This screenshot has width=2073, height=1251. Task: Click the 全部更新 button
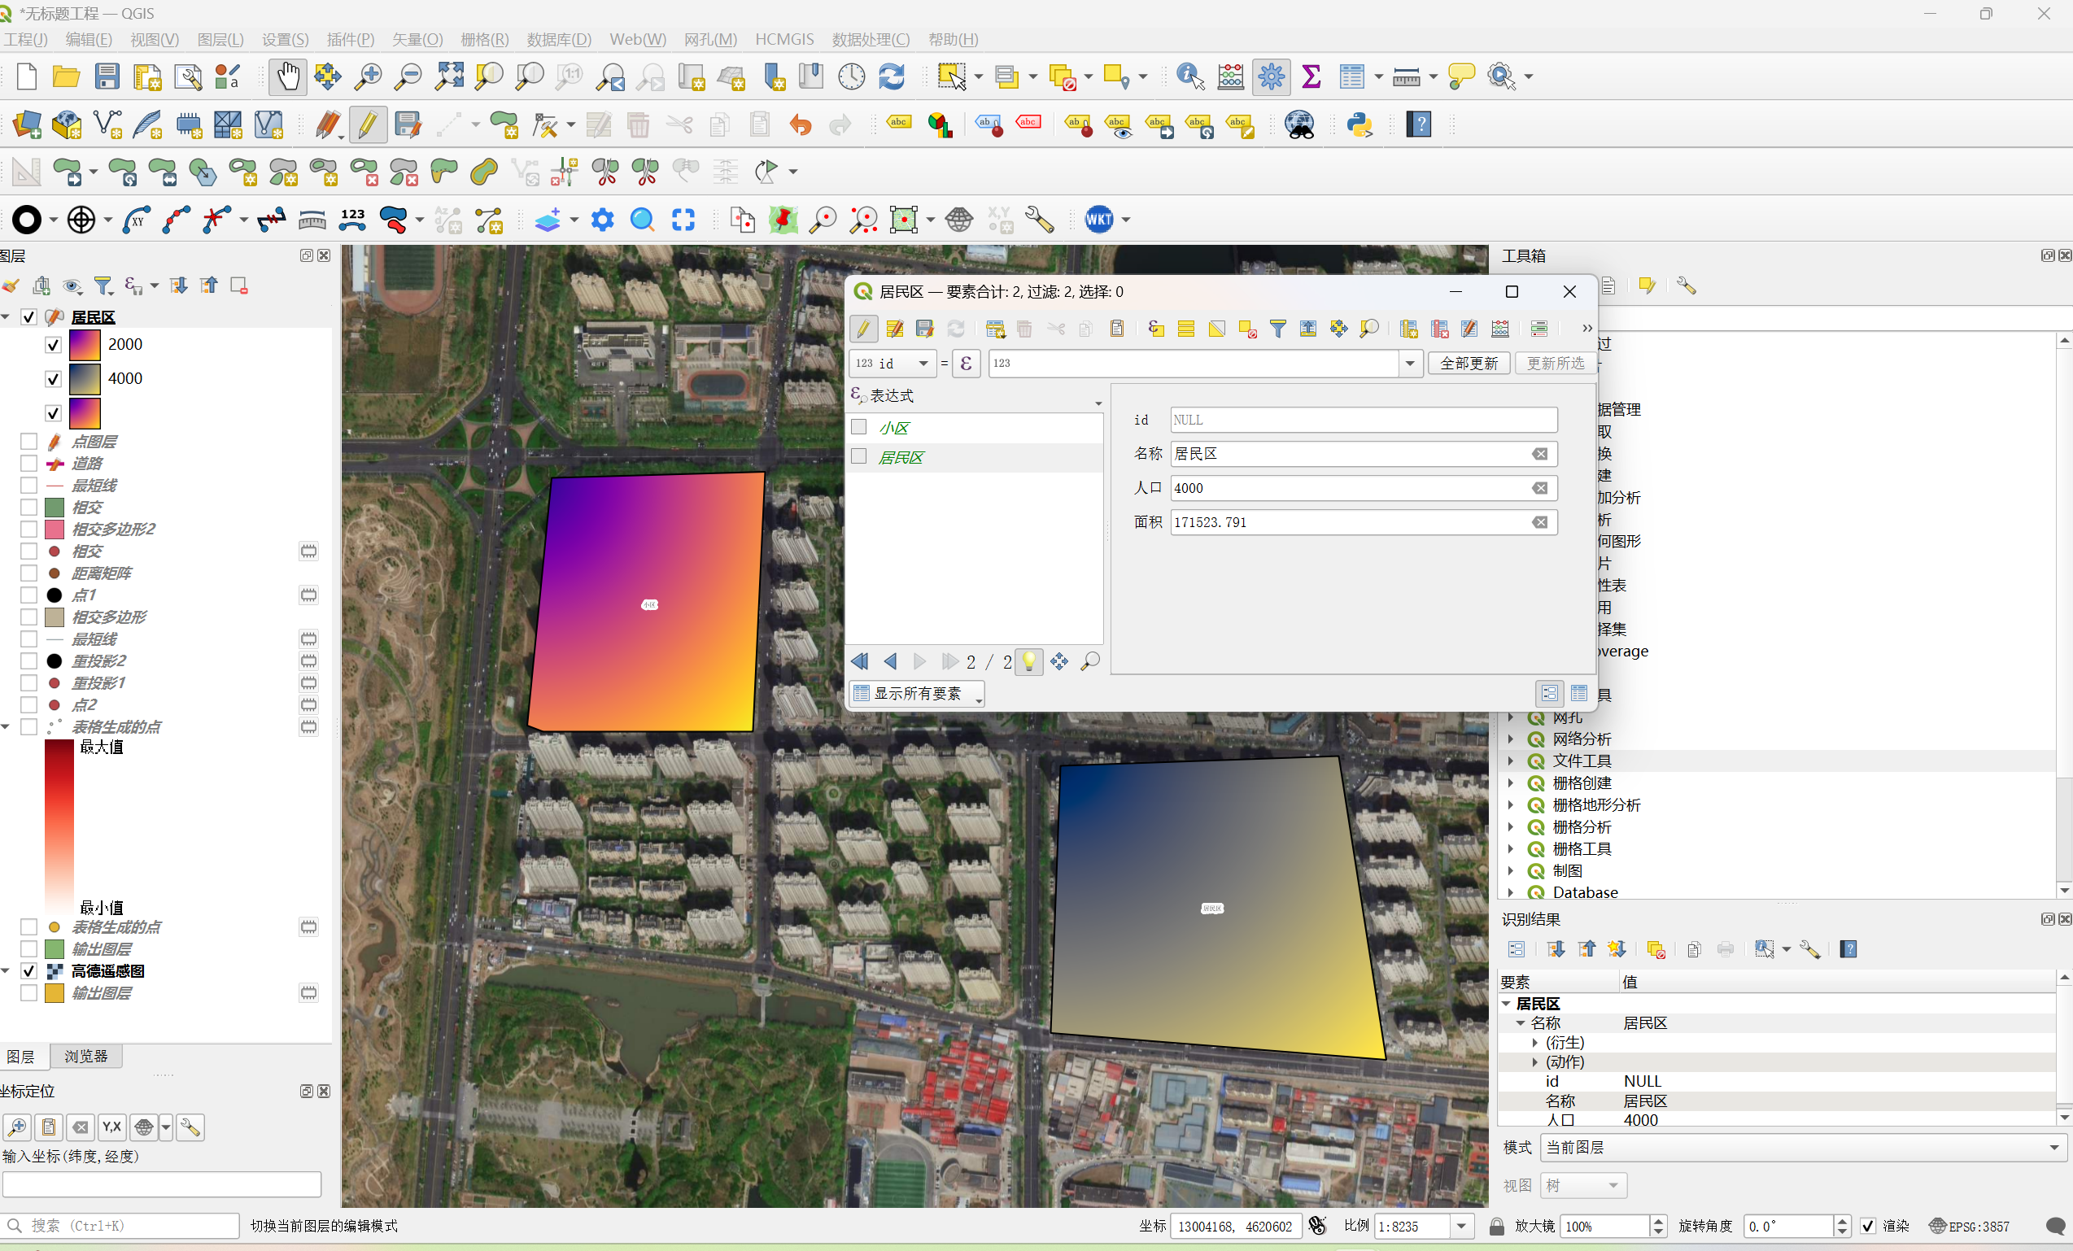(1468, 364)
